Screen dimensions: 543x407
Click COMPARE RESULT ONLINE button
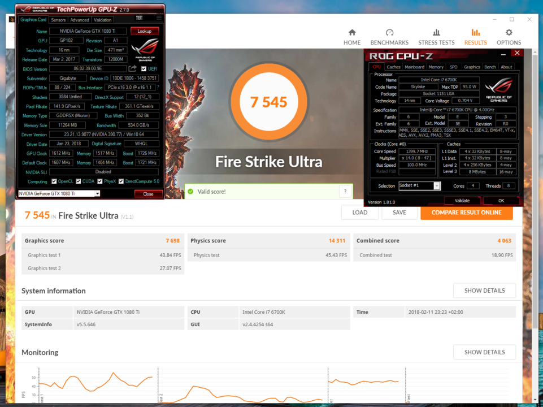(467, 213)
